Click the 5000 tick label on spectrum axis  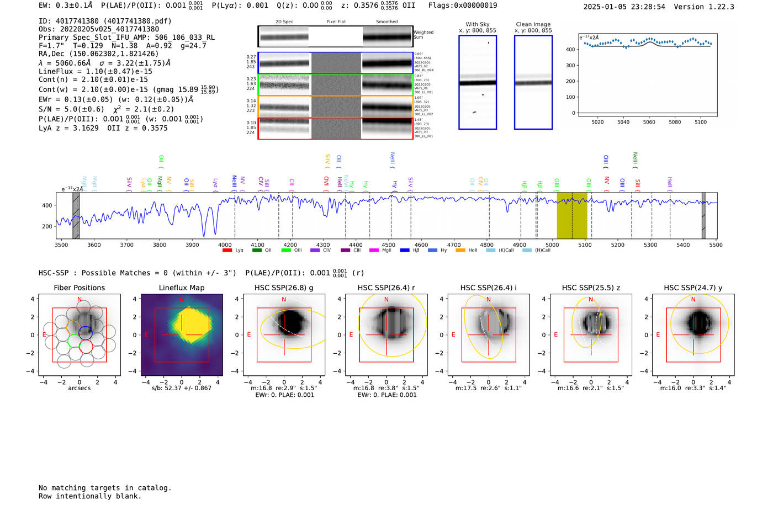coord(552,245)
